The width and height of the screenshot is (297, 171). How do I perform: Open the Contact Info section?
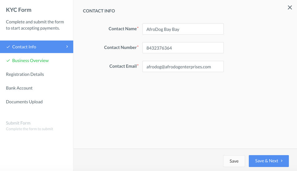24,47
